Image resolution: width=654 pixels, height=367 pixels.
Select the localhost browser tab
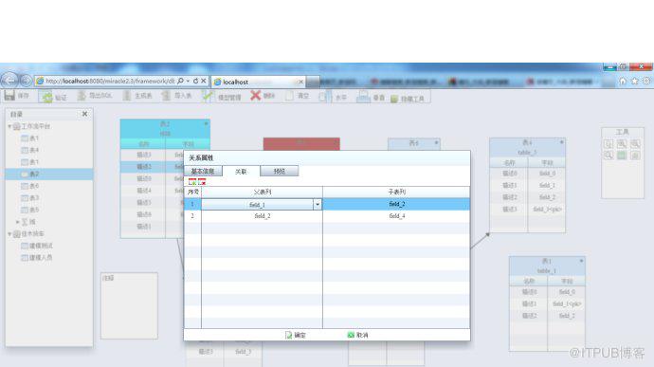[x=259, y=82]
